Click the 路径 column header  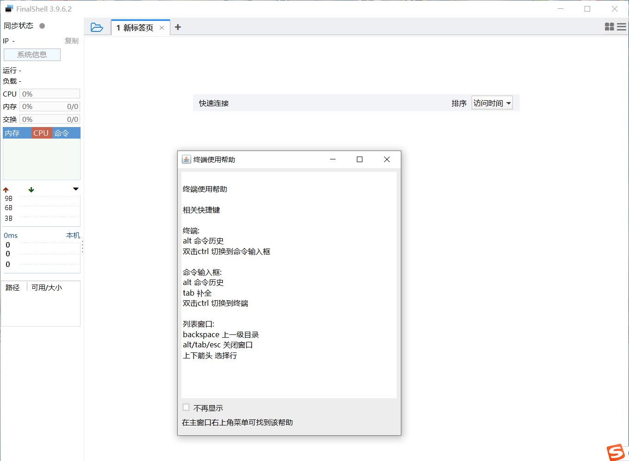13,288
